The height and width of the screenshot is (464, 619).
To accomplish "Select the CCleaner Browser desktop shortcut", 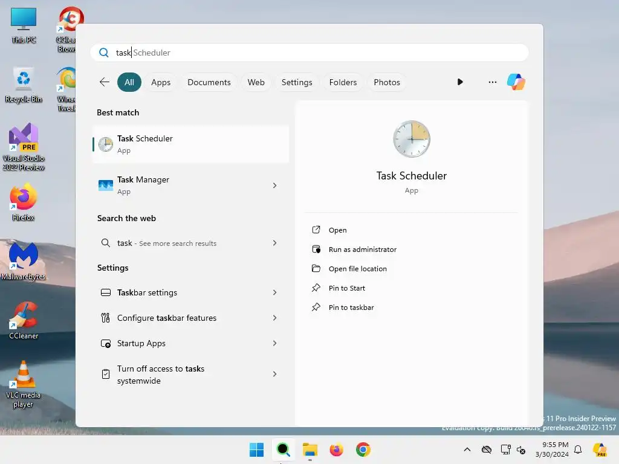I will 66,29.
